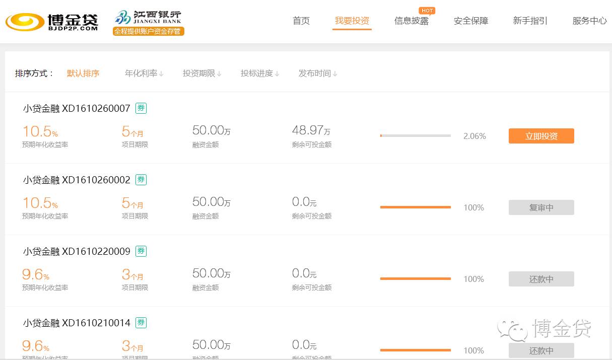Click the 还款中 button for XD1610220009
Image resolution: width=612 pixels, height=360 pixels.
pyautogui.click(x=541, y=279)
